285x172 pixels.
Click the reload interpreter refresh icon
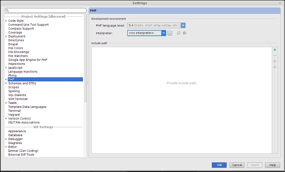coord(178,33)
